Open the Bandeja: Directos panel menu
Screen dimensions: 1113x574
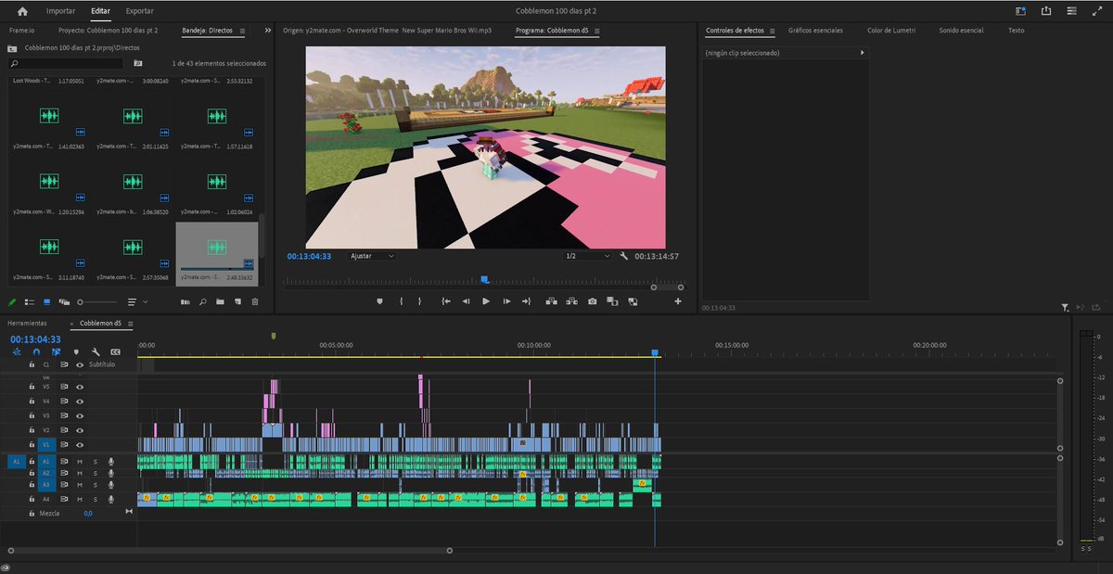[242, 29]
